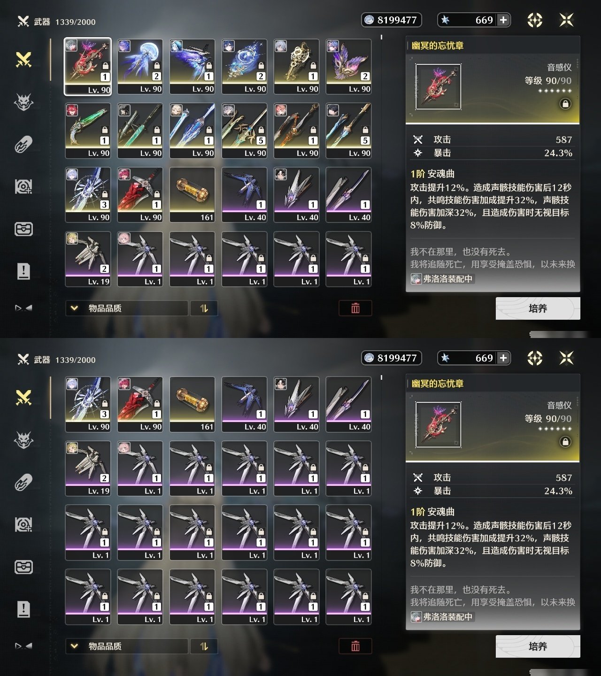Click the plus icon beside 669 in top header
The image size is (601, 676).
(x=503, y=20)
